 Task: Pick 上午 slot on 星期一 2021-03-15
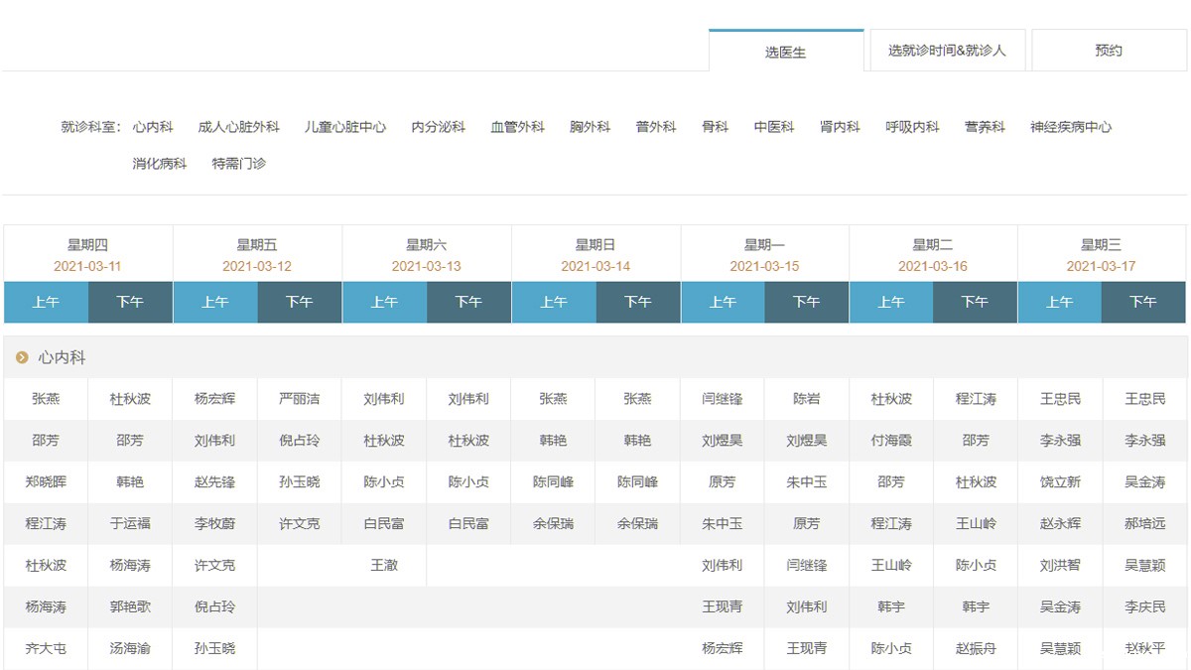click(x=723, y=302)
